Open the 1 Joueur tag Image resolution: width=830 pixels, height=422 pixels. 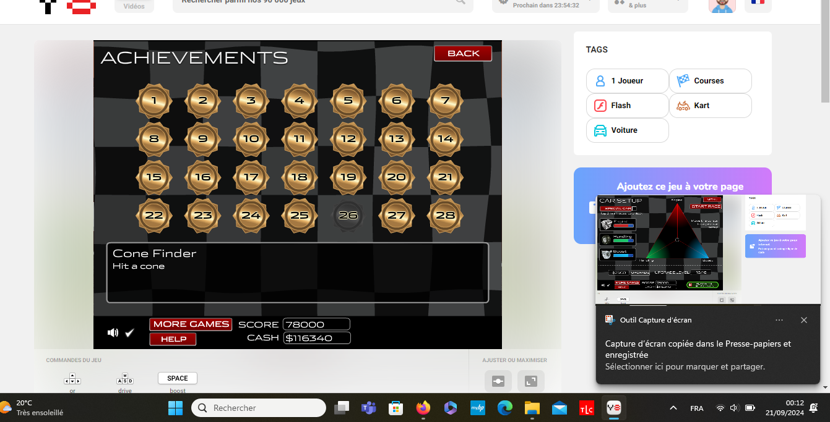(x=628, y=81)
